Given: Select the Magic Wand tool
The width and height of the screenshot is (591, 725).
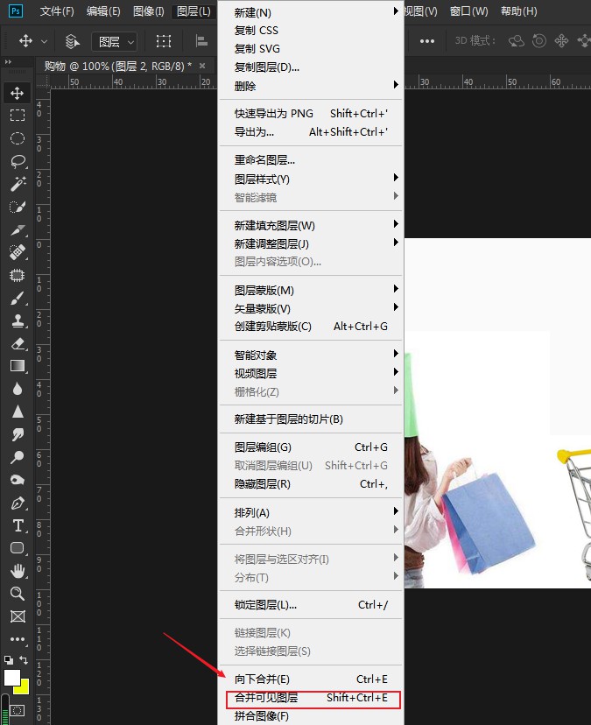Looking at the screenshot, I should tap(18, 184).
